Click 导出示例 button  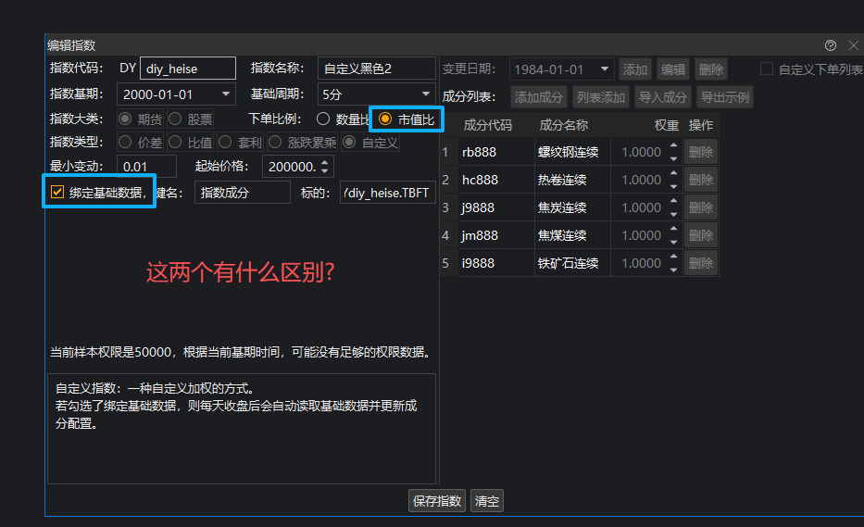point(725,97)
